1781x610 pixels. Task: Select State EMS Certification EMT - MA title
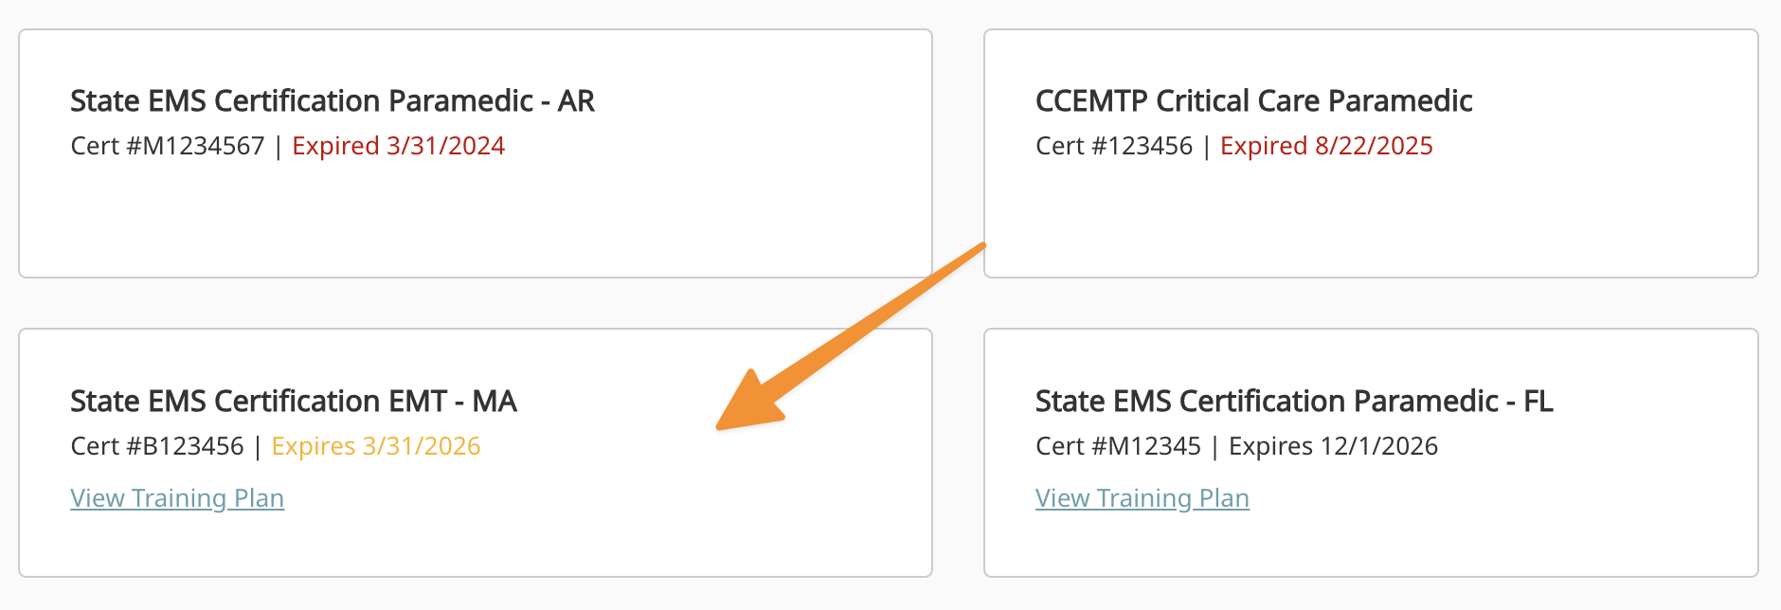point(294,402)
